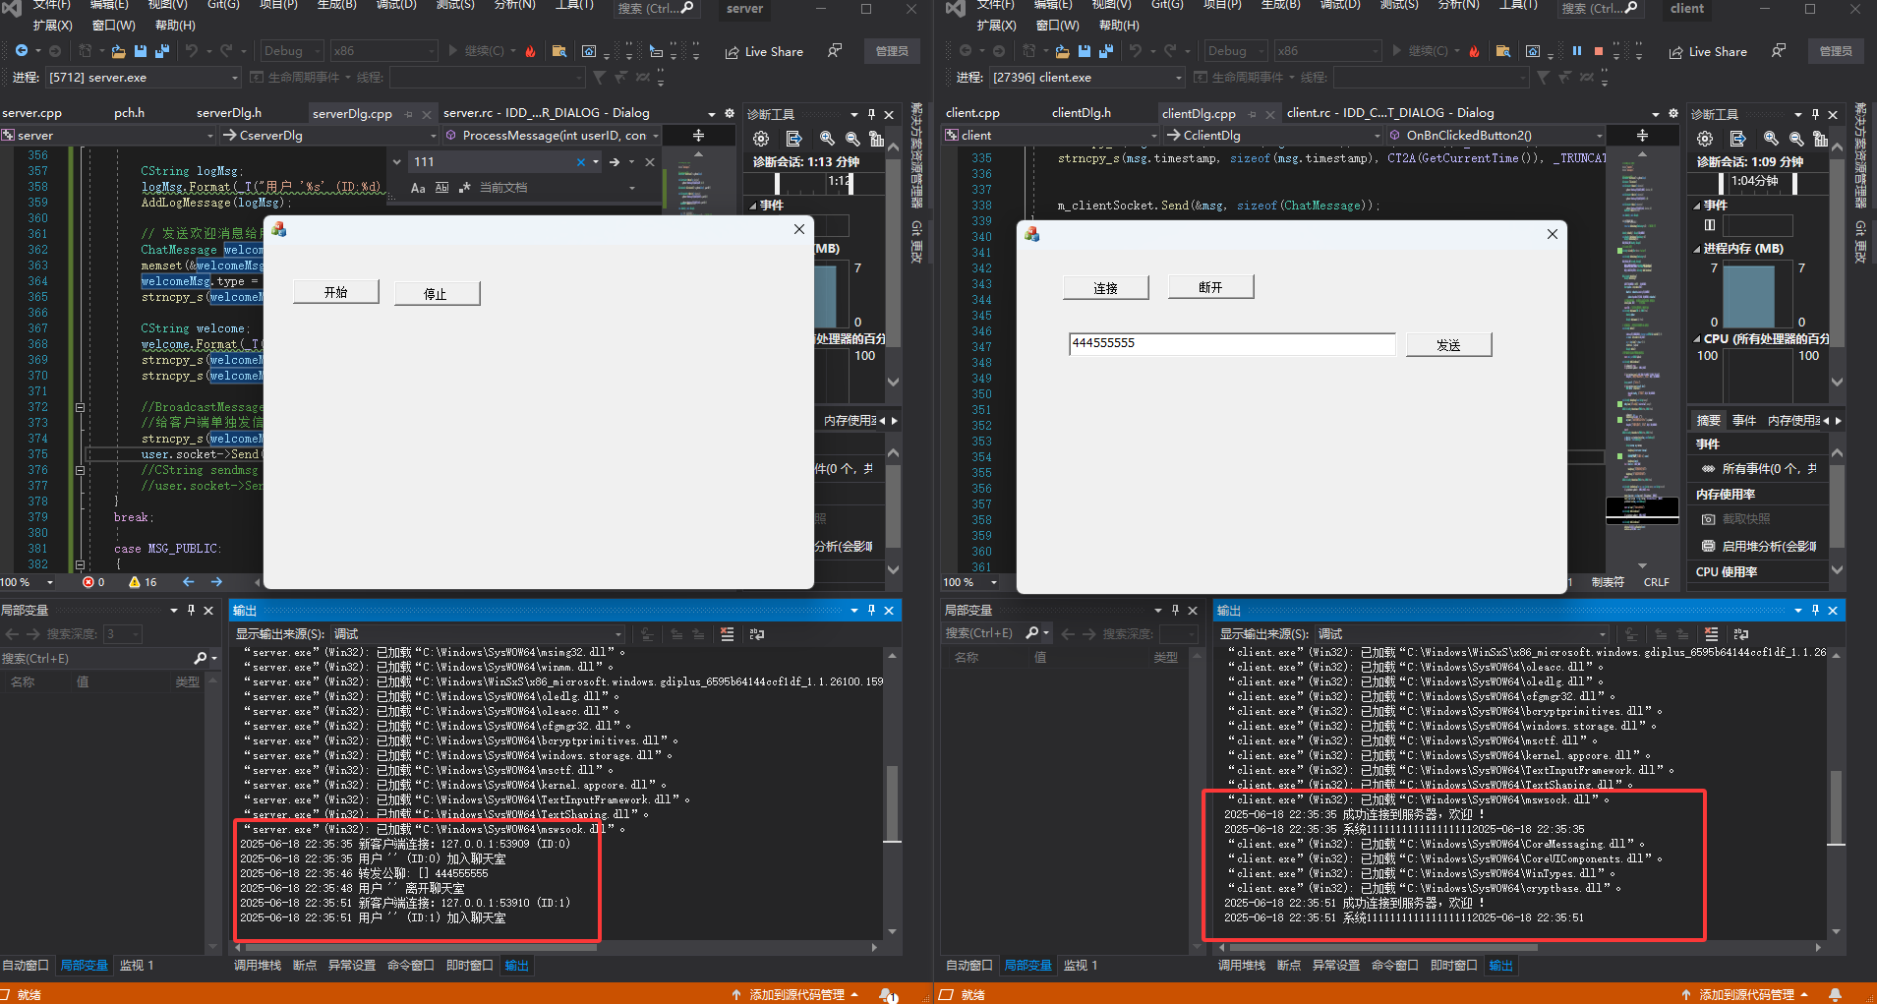This screenshot has width=1877, height=1004.
Task: Find next match in server find box
Action: point(615,162)
